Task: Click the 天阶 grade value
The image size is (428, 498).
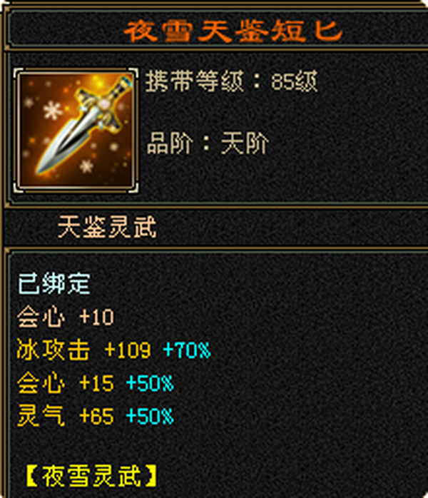Action: [245, 143]
